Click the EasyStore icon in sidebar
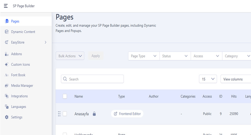Screen dimensions: 251x135 pos(6,42)
